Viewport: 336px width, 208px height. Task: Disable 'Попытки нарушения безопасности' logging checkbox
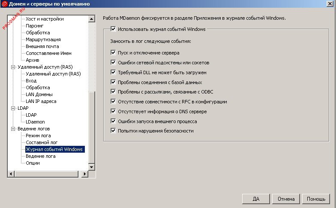coord(113,131)
